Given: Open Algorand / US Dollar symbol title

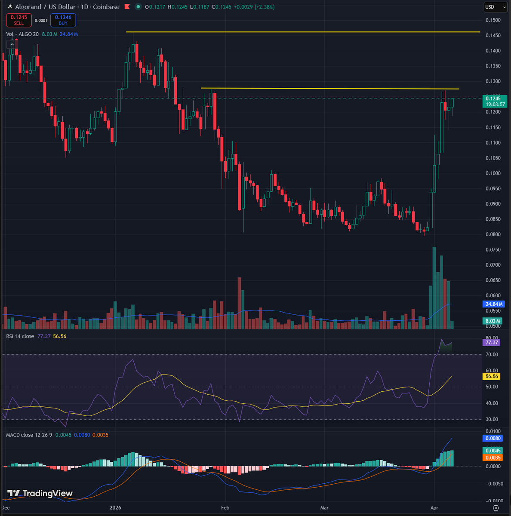Looking at the screenshot, I should click(67, 7).
